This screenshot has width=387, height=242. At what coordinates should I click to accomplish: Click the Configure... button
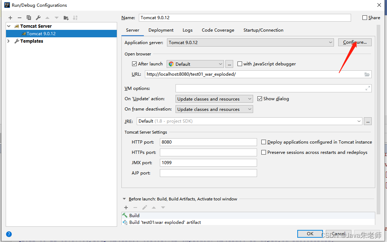click(x=355, y=42)
